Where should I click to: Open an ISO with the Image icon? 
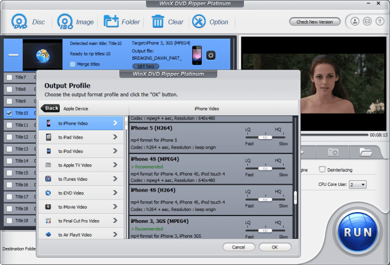[x=65, y=22]
